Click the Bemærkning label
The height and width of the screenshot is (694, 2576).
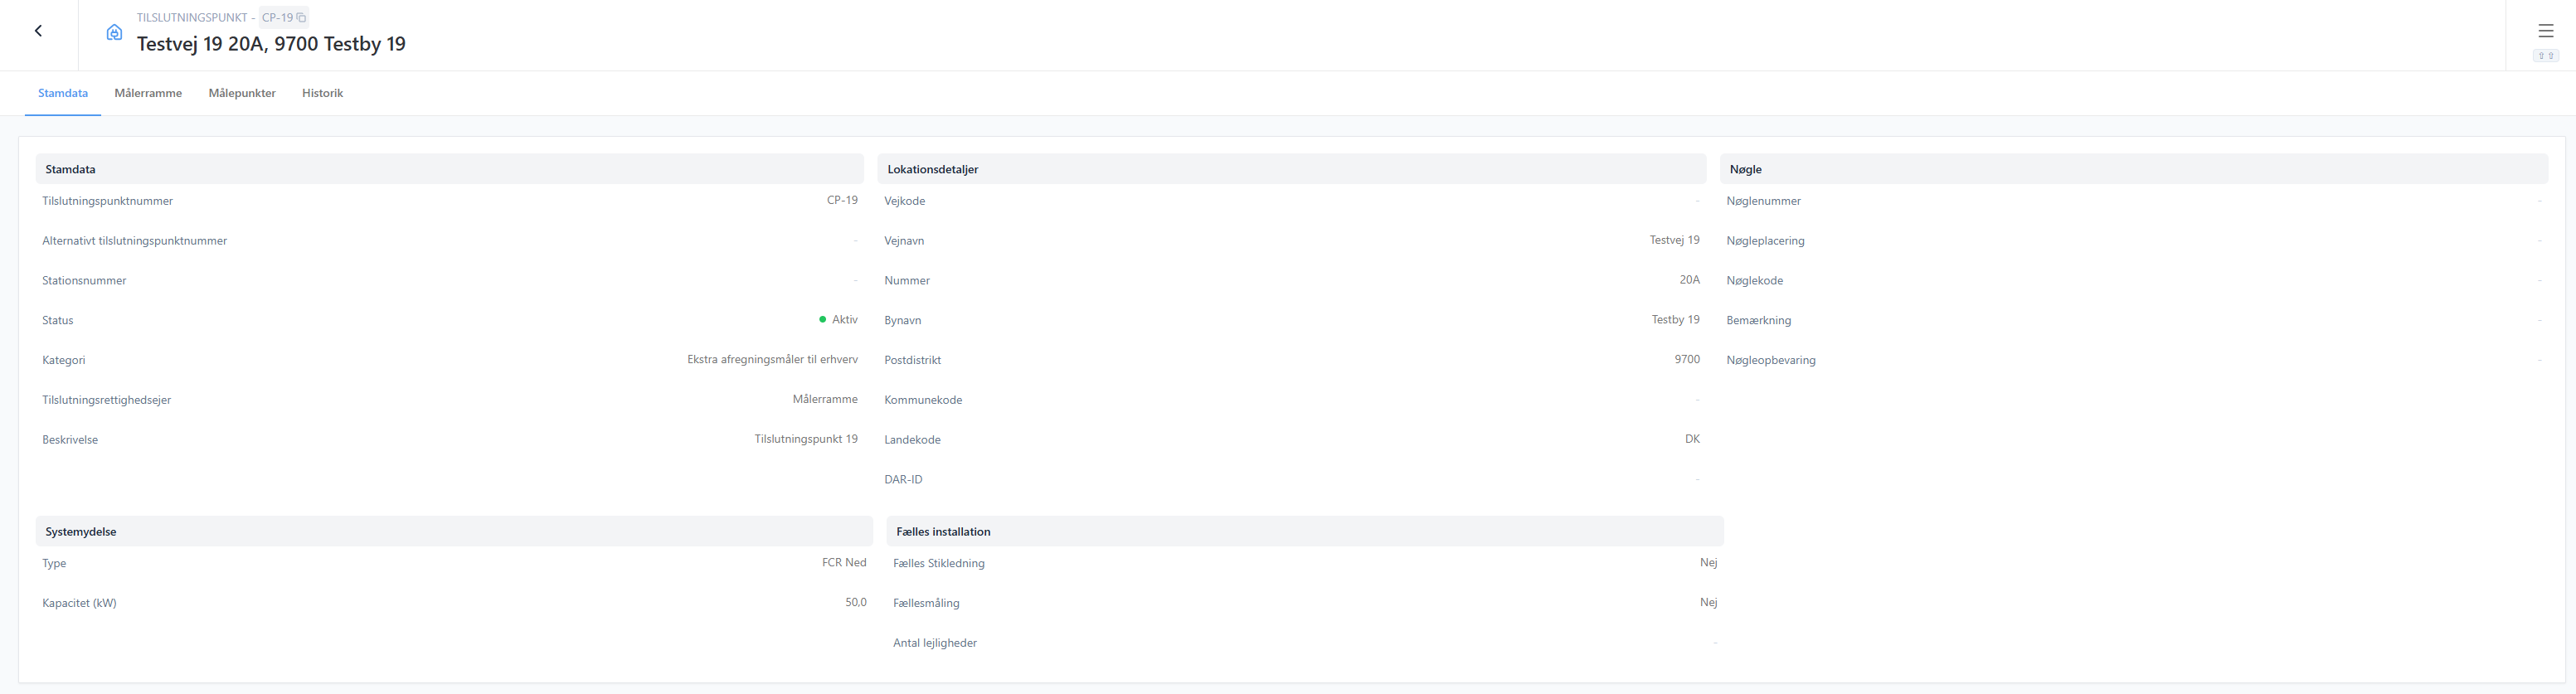click(1758, 321)
